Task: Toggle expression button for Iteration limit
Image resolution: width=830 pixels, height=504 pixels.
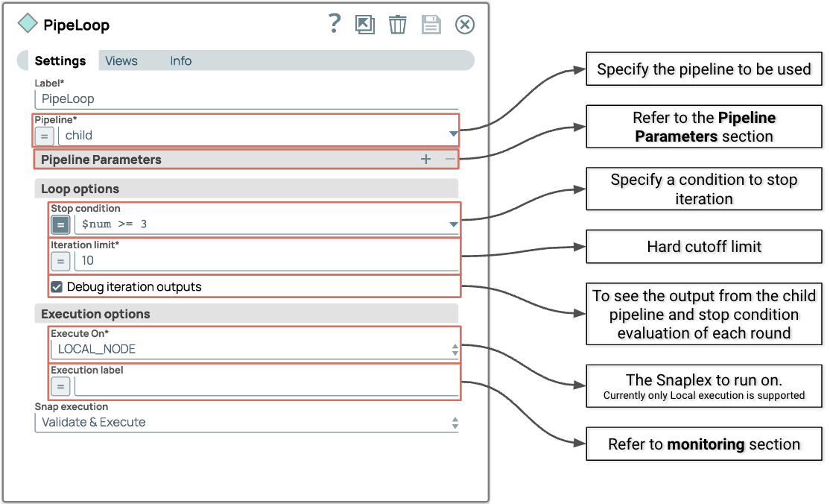Action: pos(60,261)
